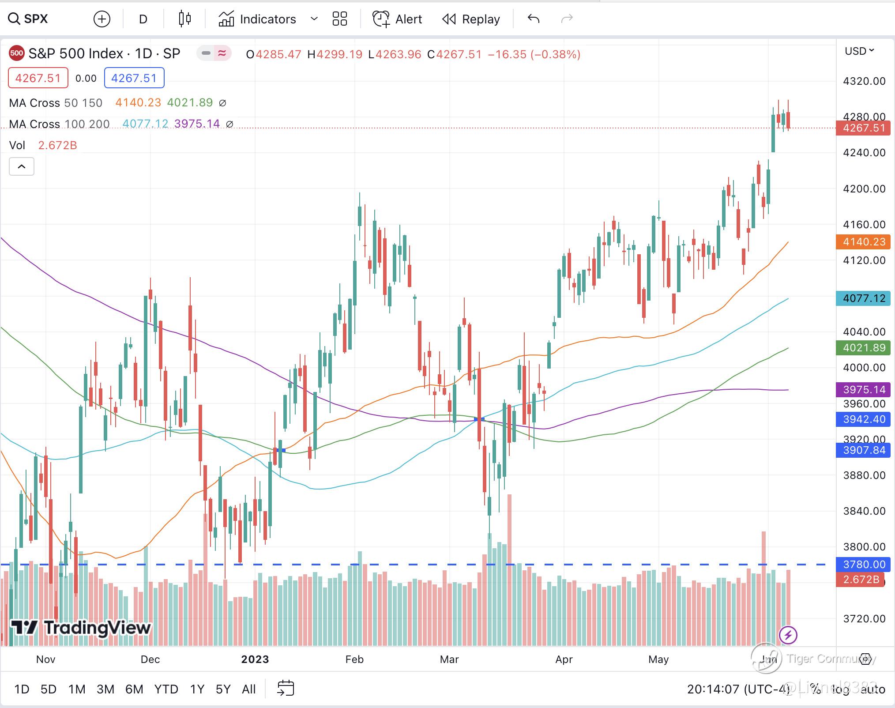Open the USD currency dropdown

[x=859, y=51]
